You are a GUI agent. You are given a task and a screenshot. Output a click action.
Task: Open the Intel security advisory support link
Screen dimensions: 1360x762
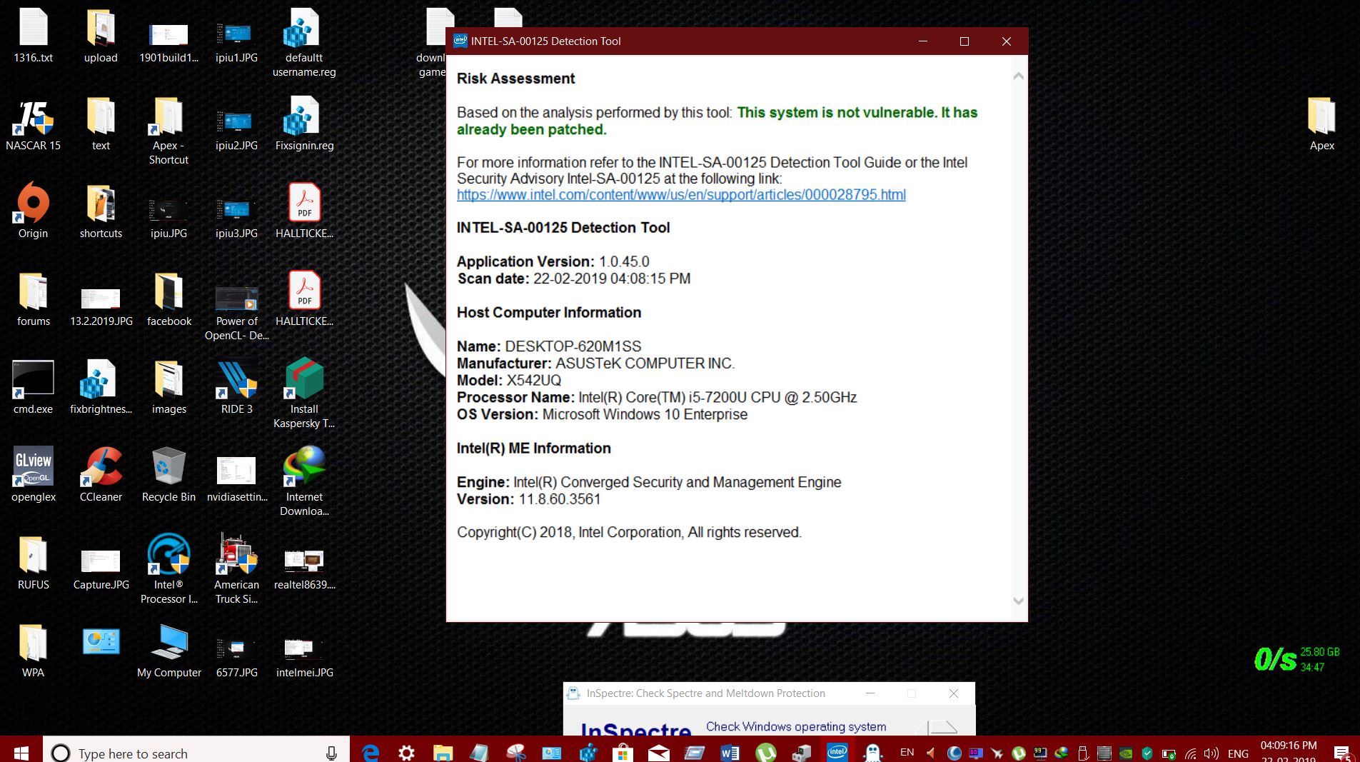pos(681,195)
